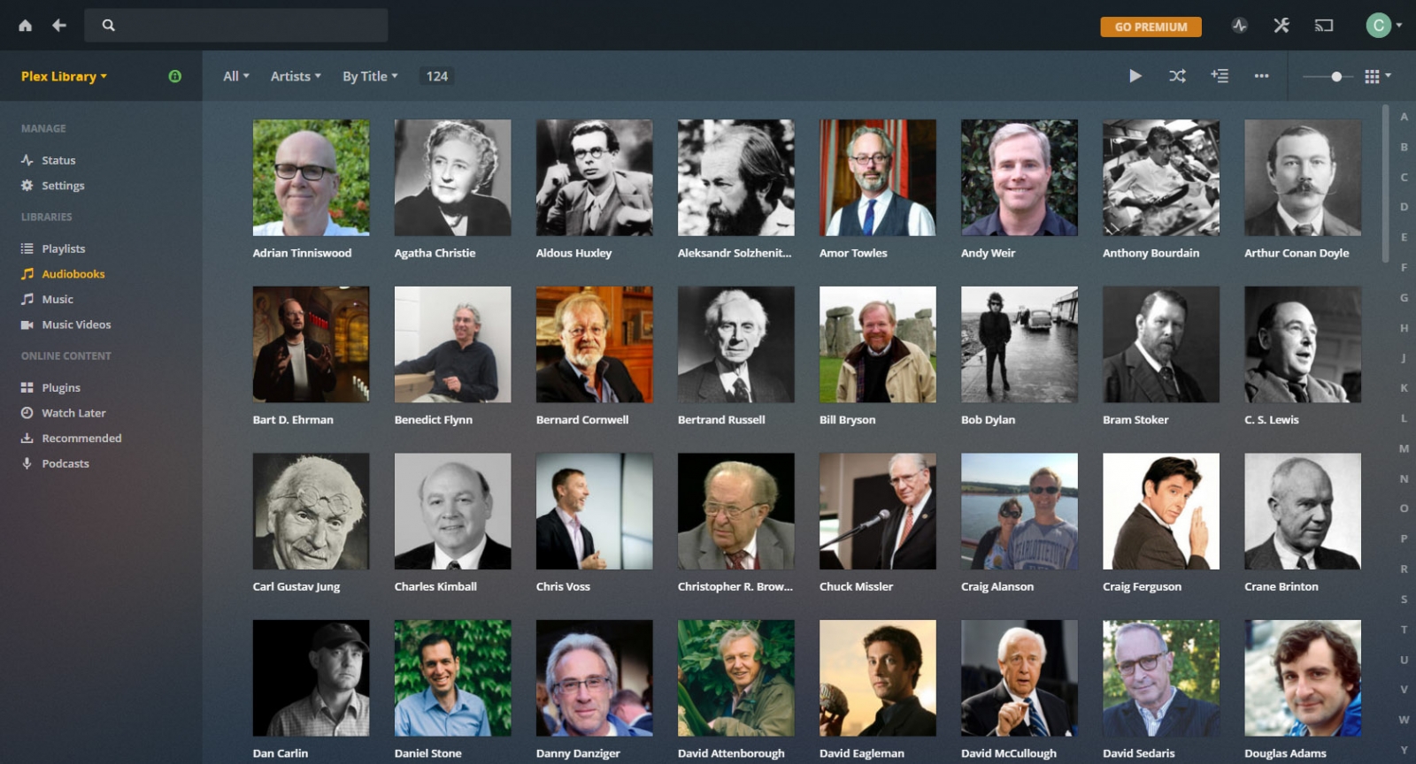Click the Plugins grid icon
Viewport: 1416px width, 764px height.
point(27,387)
